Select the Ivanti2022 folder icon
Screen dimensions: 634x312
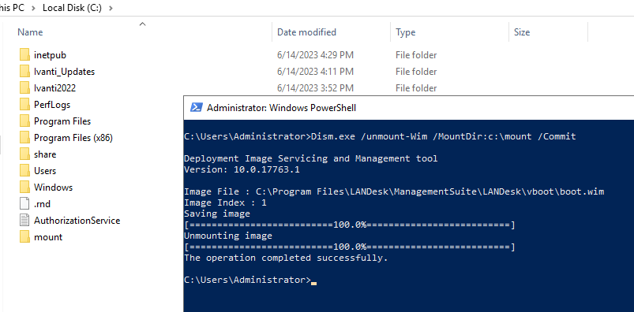tap(24, 88)
